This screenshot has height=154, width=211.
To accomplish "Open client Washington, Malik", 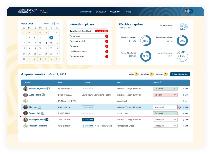I will pyautogui.click(x=37, y=120).
